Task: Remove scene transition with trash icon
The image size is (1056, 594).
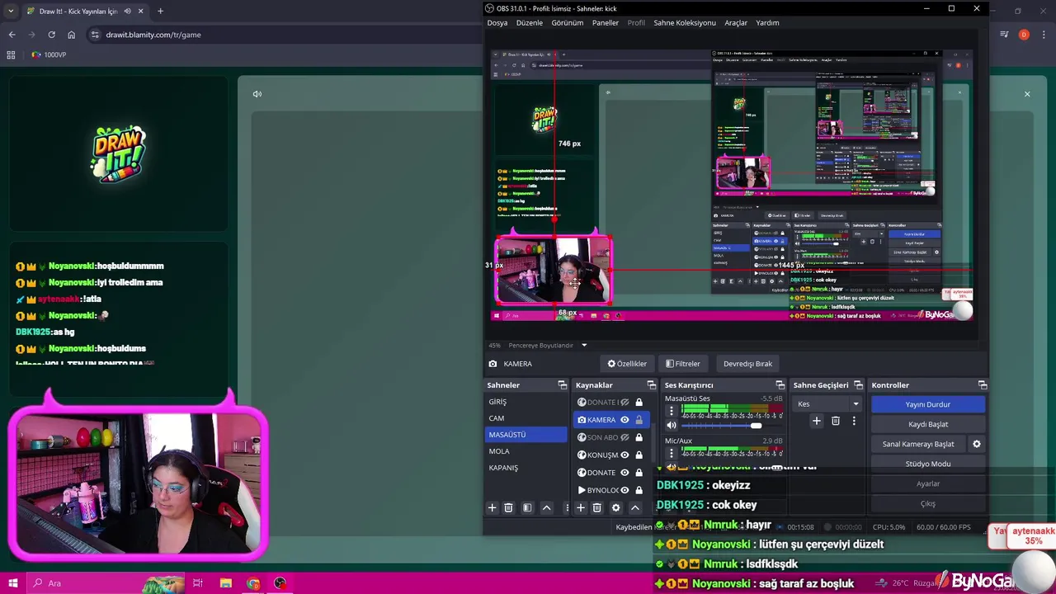Action: tap(835, 421)
